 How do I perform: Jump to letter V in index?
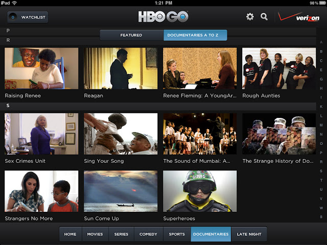tap(321, 199)
